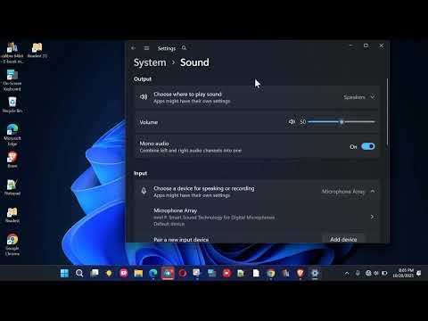Adjust the output Volume slider
The height and width of the screenshot is (321, 428).
click(x=342, y=122)
